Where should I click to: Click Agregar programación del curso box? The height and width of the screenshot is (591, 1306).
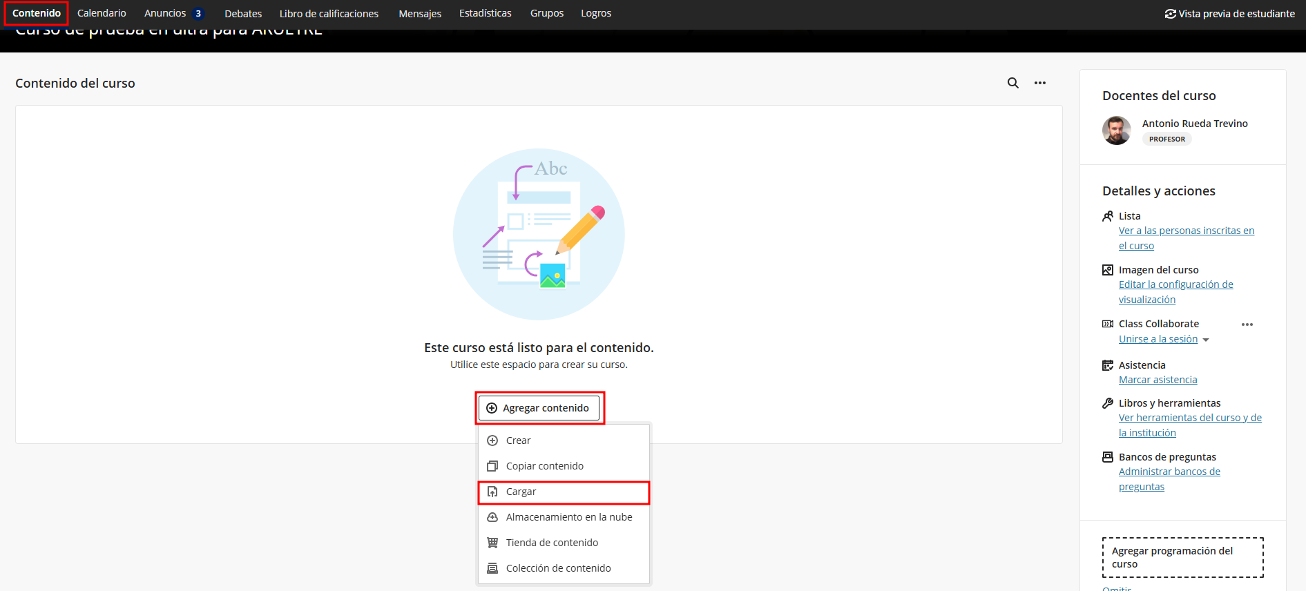click(x=1182, y=557)
